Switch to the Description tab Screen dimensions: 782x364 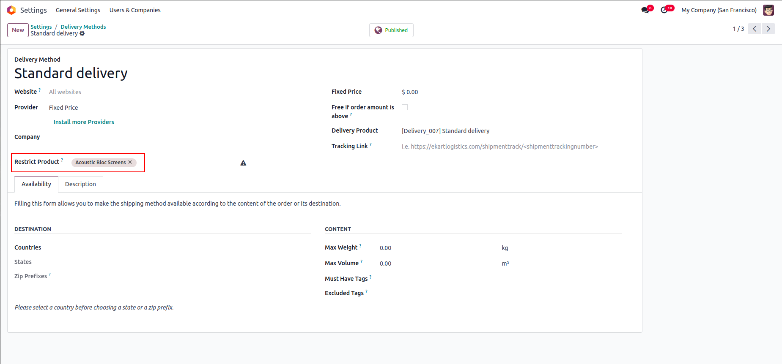click(x=80, y=184)
